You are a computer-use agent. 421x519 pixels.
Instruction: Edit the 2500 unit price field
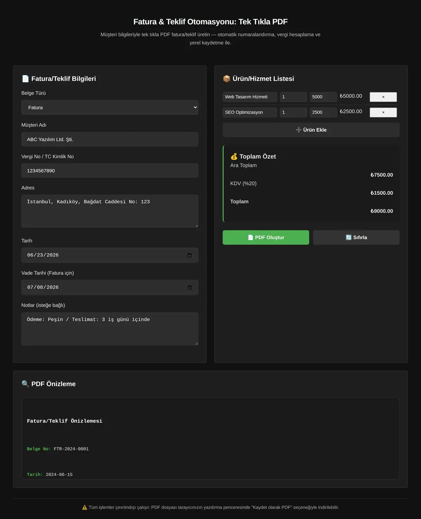point(323,112)
